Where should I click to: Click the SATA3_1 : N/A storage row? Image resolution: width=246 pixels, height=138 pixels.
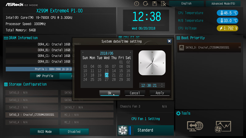coord(32,100)
